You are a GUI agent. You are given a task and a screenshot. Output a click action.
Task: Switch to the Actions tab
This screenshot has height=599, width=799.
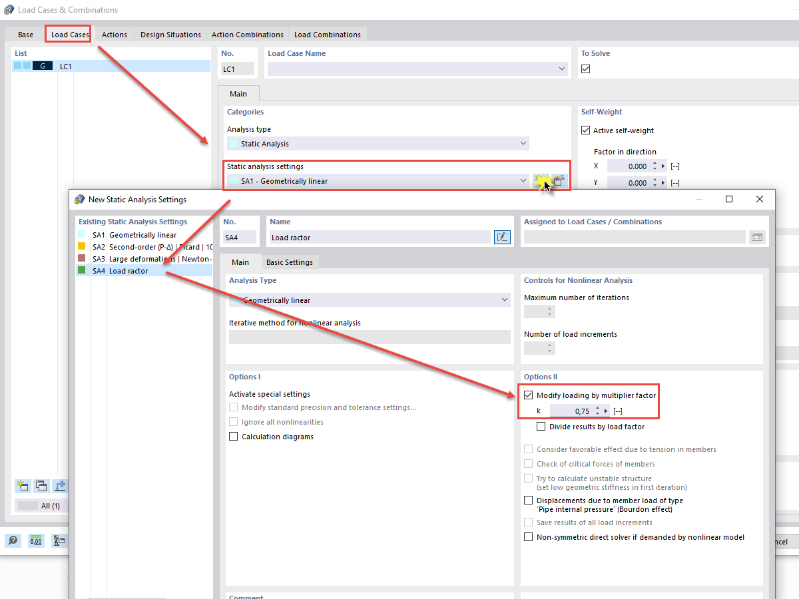tap(115, 35)
